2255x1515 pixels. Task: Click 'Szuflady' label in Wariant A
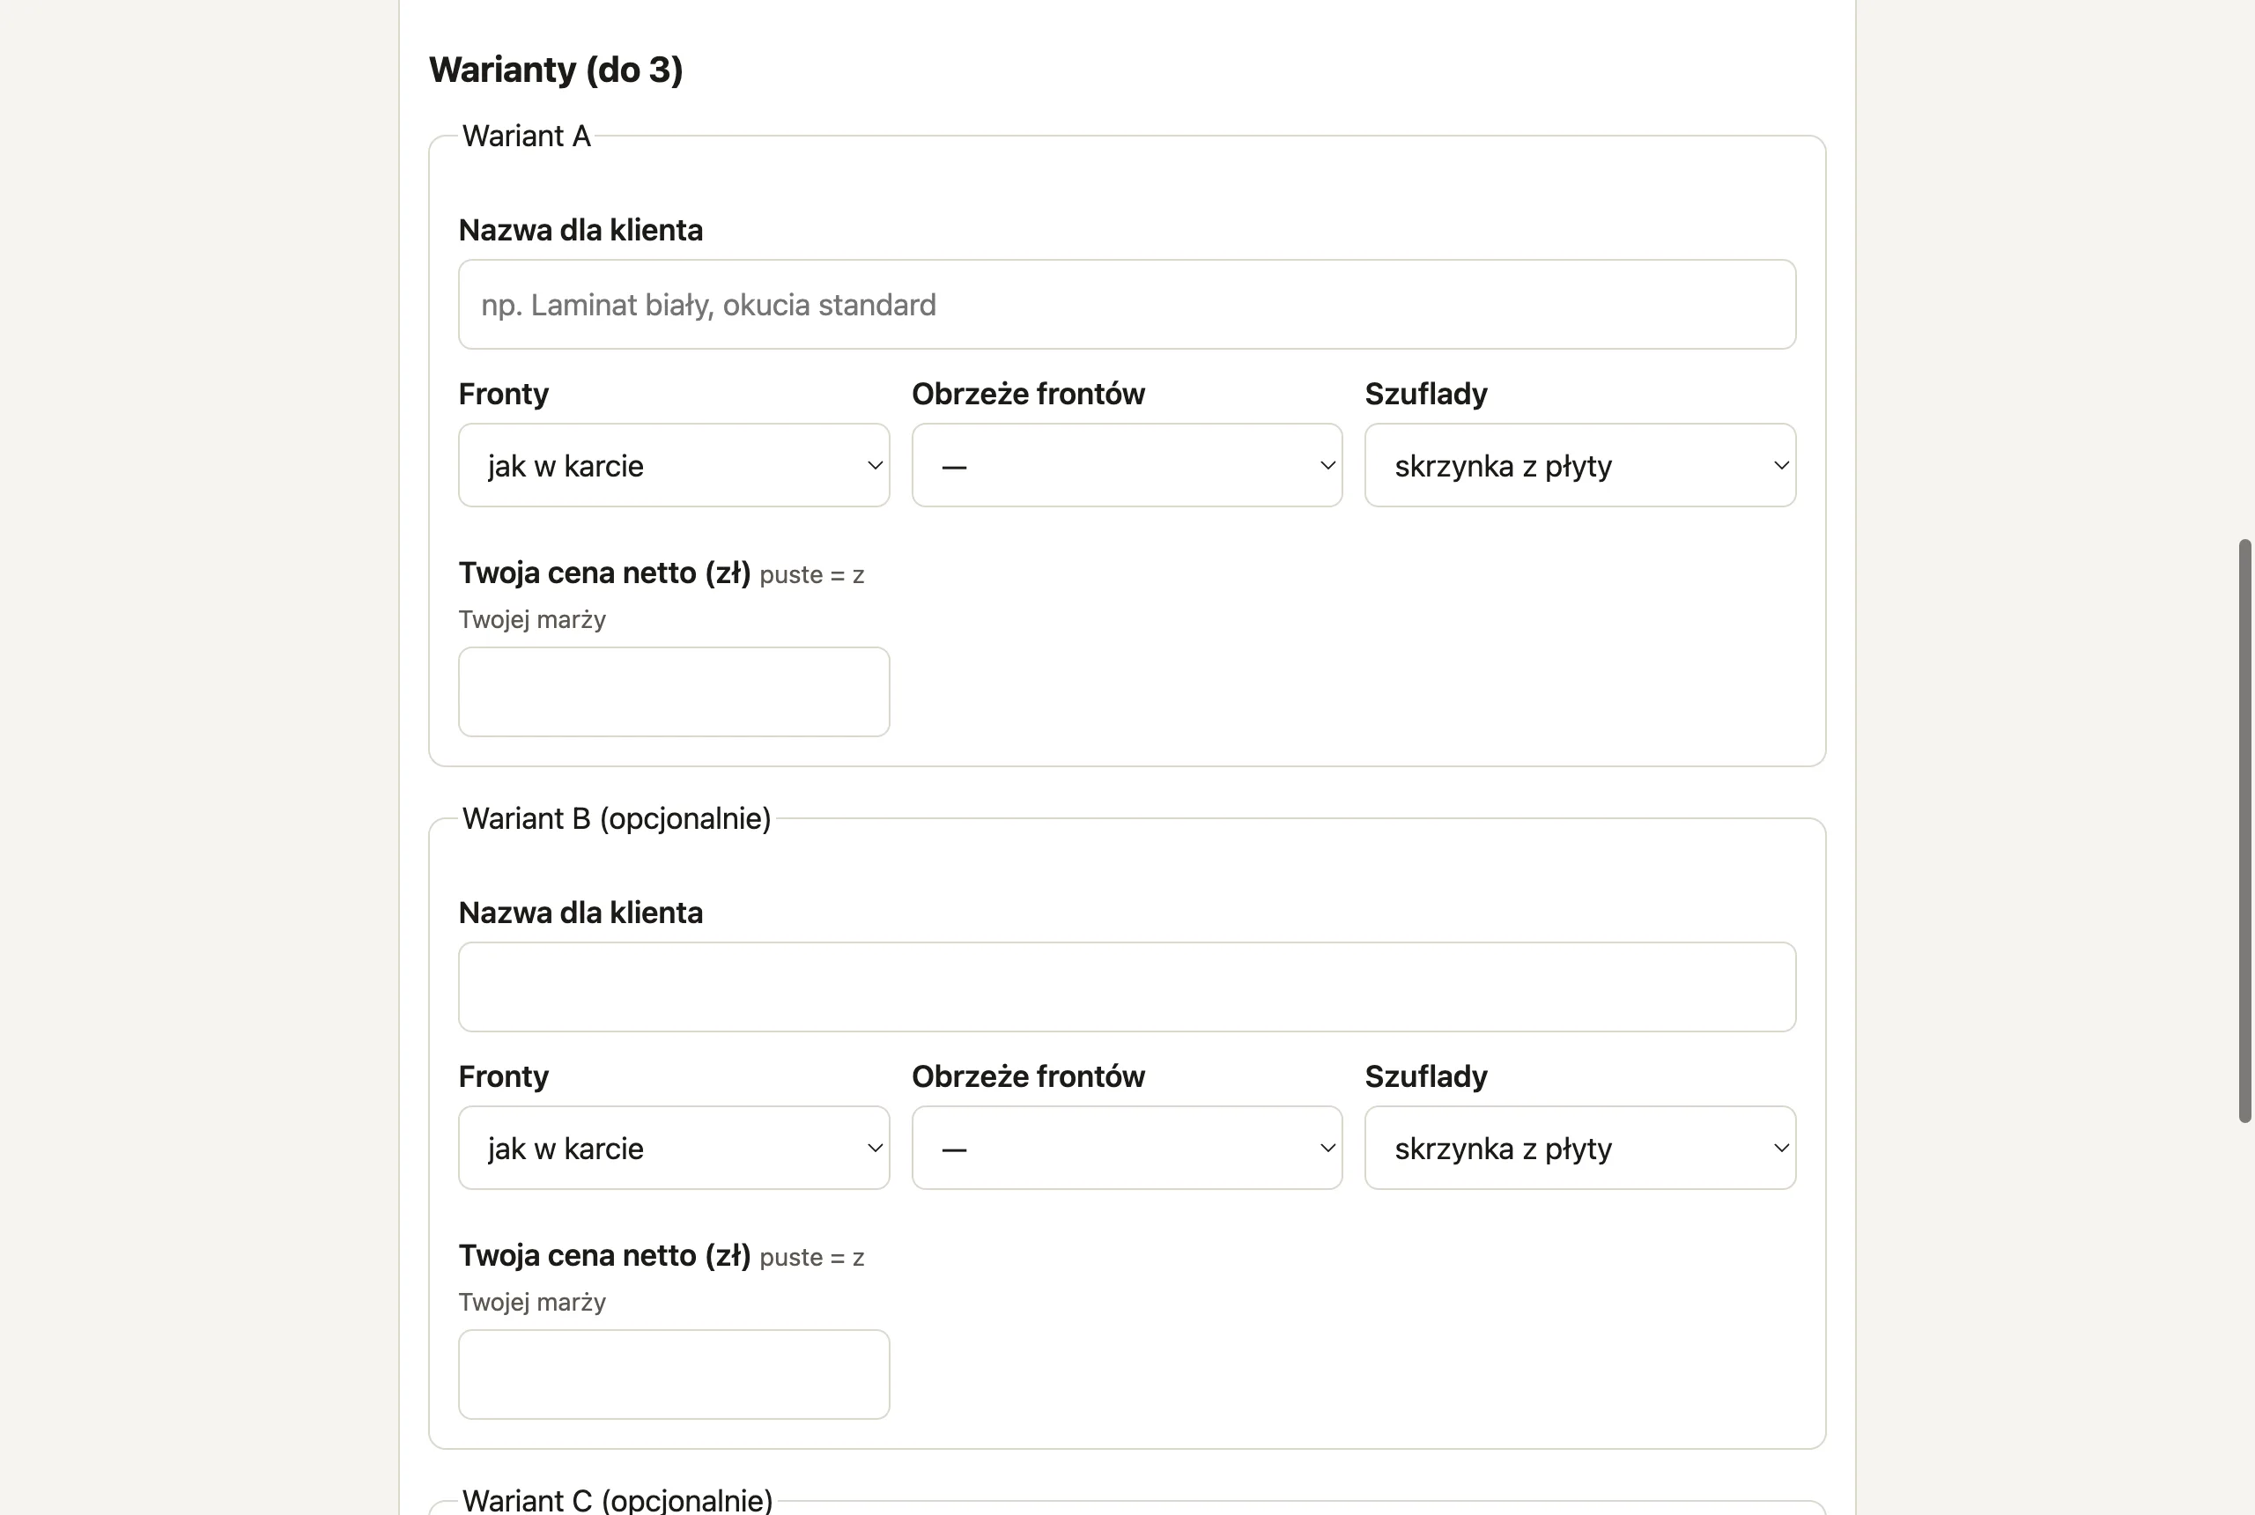1425,395
